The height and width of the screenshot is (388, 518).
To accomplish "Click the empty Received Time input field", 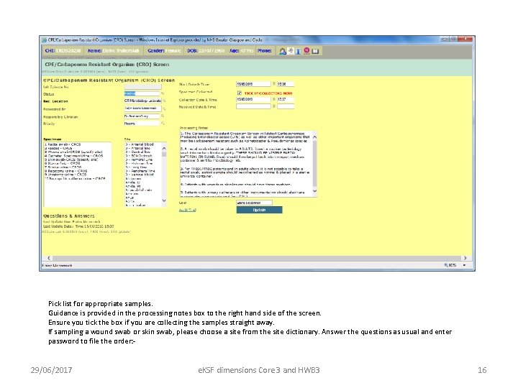I will pyautogui.click(x=286, y=106).
